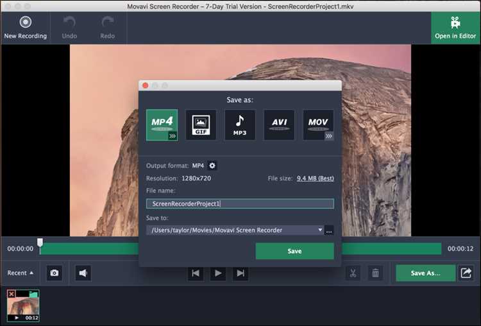Click the timeline start trim marker
The image size is (481, 326).
(40, 243)
